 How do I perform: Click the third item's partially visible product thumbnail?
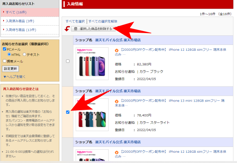coord(92,155)
